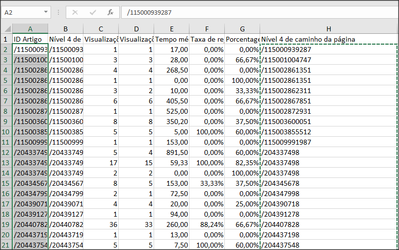
Task: Expand the Name Box dropdown arrow
Action: point(46,12)
